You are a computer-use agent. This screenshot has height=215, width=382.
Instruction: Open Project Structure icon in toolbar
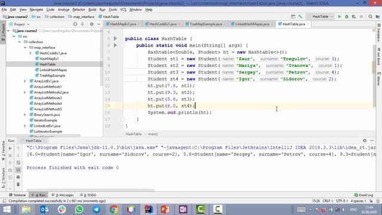(x=378, y=17)
